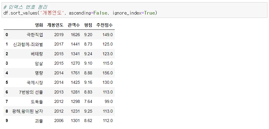Click the '개봉연도' column header

click(x=55, y=25)
